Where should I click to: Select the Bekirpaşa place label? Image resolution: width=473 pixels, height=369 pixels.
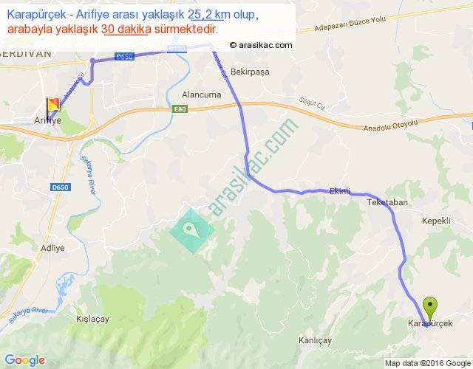[x=250, y=72]
